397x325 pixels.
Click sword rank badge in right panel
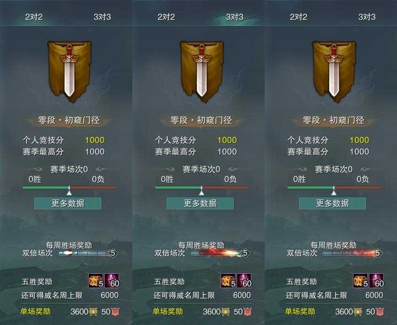(334, 71)
